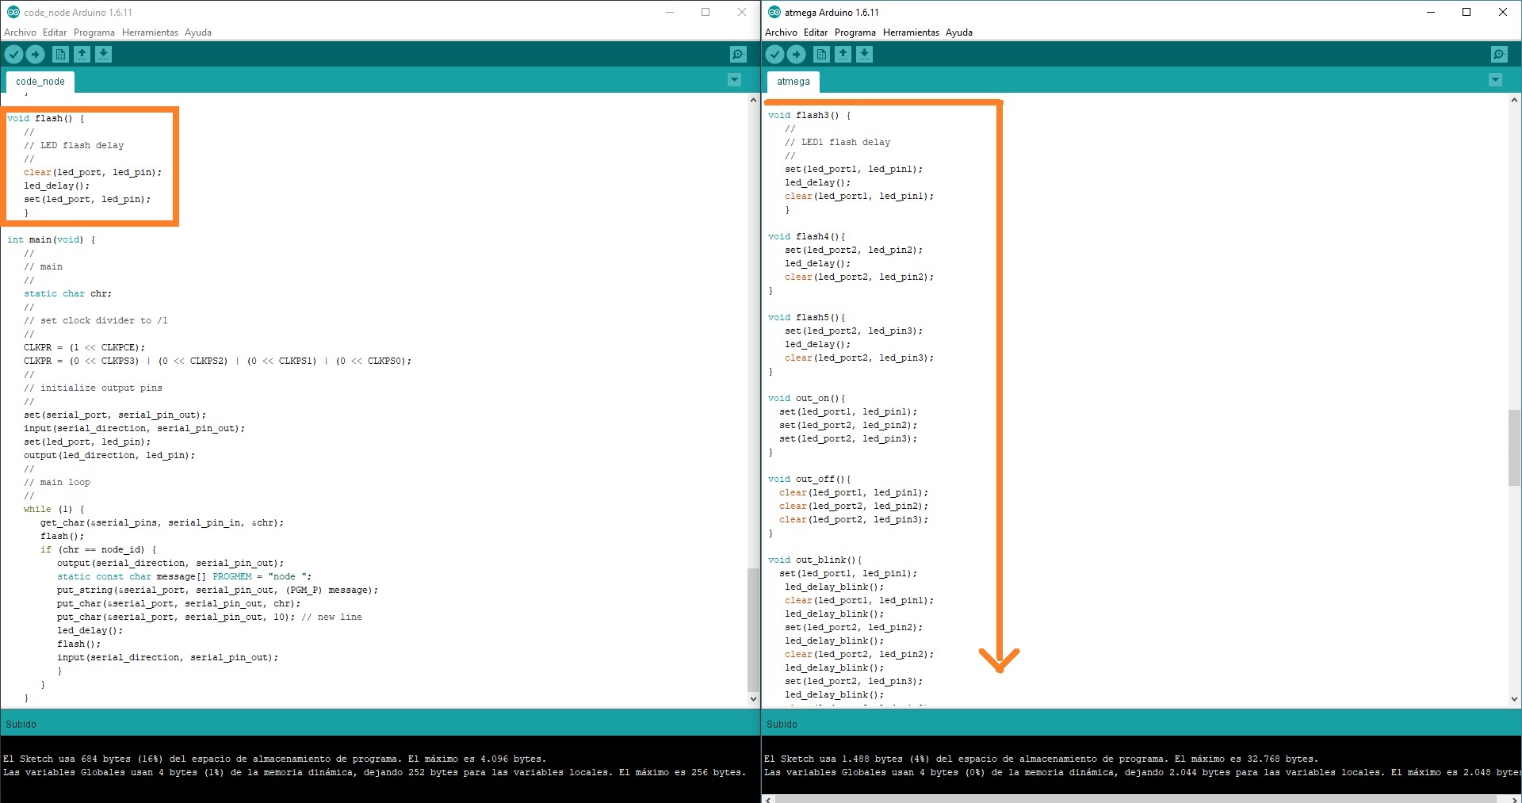Image resolution: width=1522 pixels, height=803 pixels.
Task: Click scrollbar thumb in atmega editor
Action: pyautogui.click(x=1514, y=448)
